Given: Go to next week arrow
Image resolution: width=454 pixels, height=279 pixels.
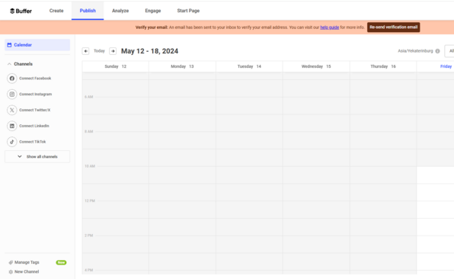Looking at the screenshot, I should click(x=113, y=51).
